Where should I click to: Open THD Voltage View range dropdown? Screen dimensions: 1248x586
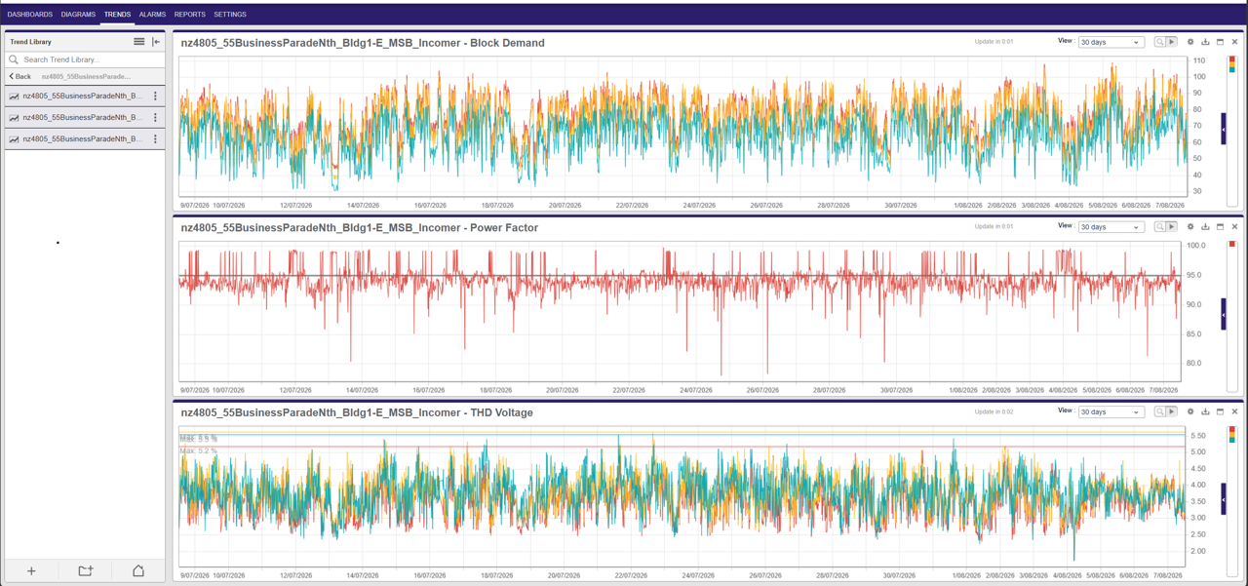click(x=1111, y=411)
